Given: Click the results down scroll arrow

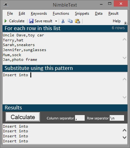Looking at the screenshot, I should 124,137.
